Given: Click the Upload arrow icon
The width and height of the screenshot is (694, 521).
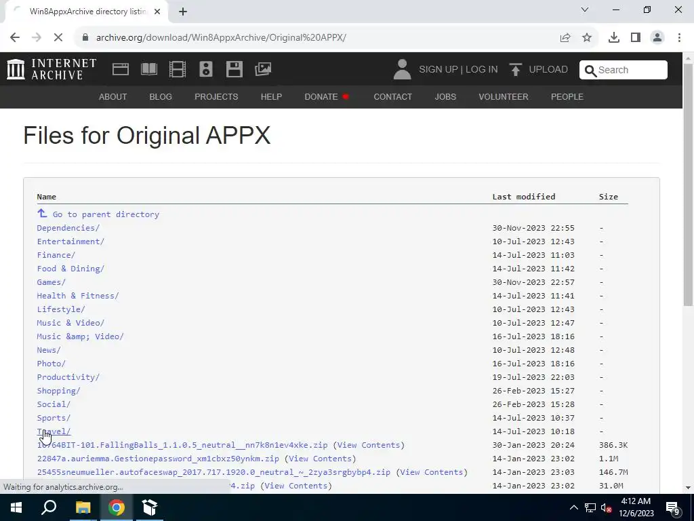Looking at the screenshot, I should [x=515, y=70].
